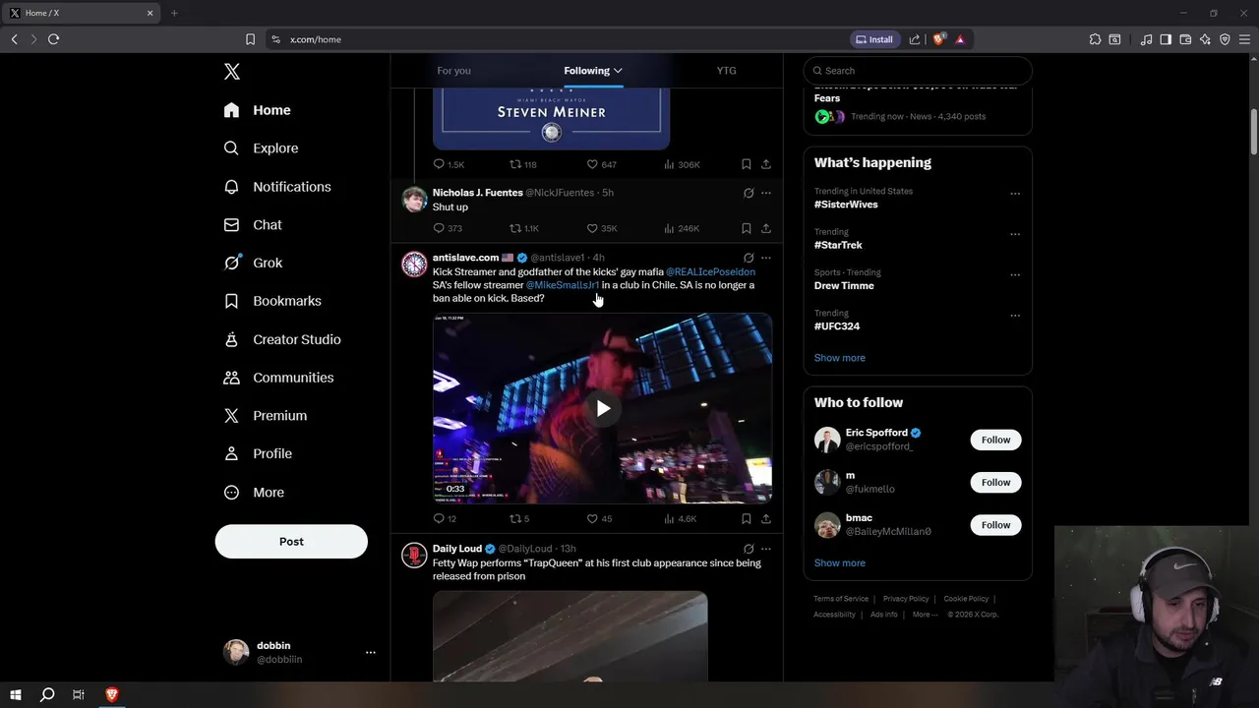Viewport: 1259px width, 708px height.
Task: Click Brave browser icon in taskbar
Action: (x=111, y=695)
